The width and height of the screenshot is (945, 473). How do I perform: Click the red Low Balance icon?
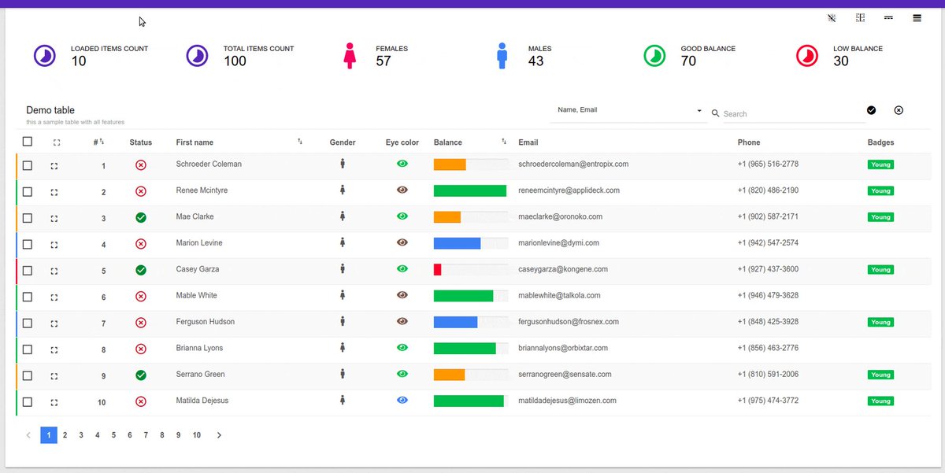click(807, 56)
